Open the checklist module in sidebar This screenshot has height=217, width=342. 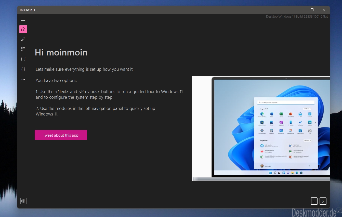pyautogui.click(x=23, y=49)
